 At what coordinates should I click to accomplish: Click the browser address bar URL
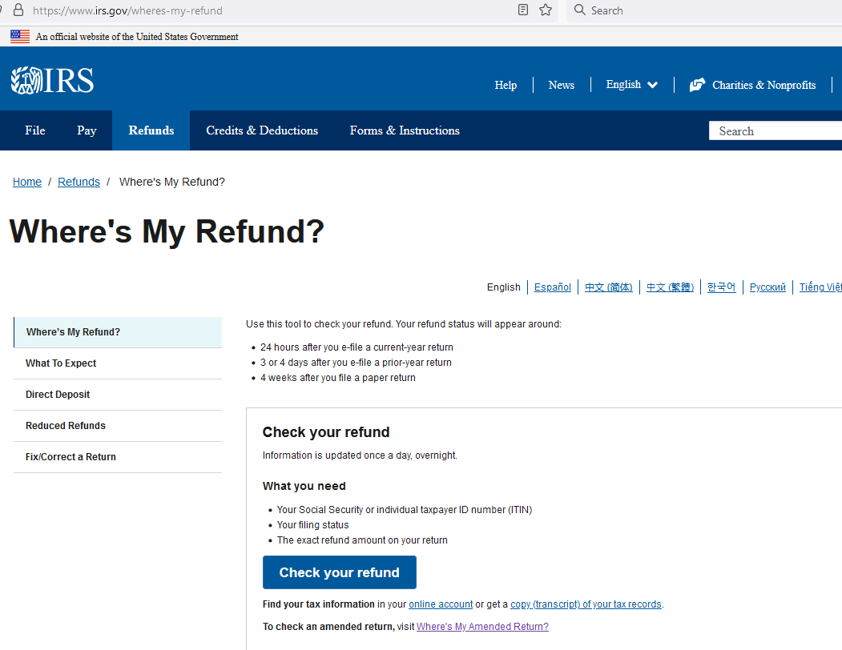(128, 10)
